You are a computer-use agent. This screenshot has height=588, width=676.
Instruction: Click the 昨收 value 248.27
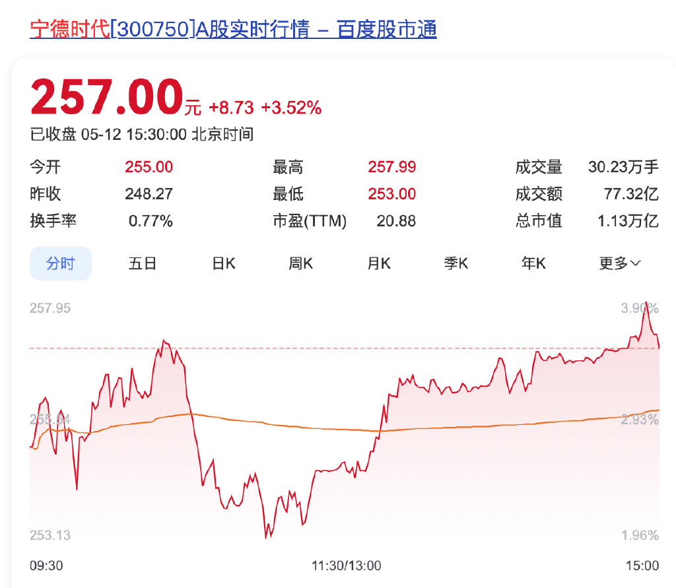149,194
